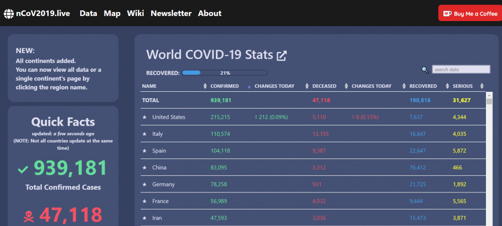502x226 pixels.
Task: Click the magnifying glass search icon
Action: (x=425, y=70)
